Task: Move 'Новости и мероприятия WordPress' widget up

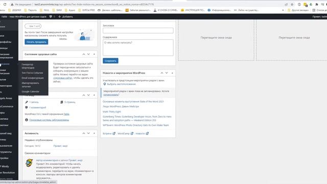Action: [162, 73]
